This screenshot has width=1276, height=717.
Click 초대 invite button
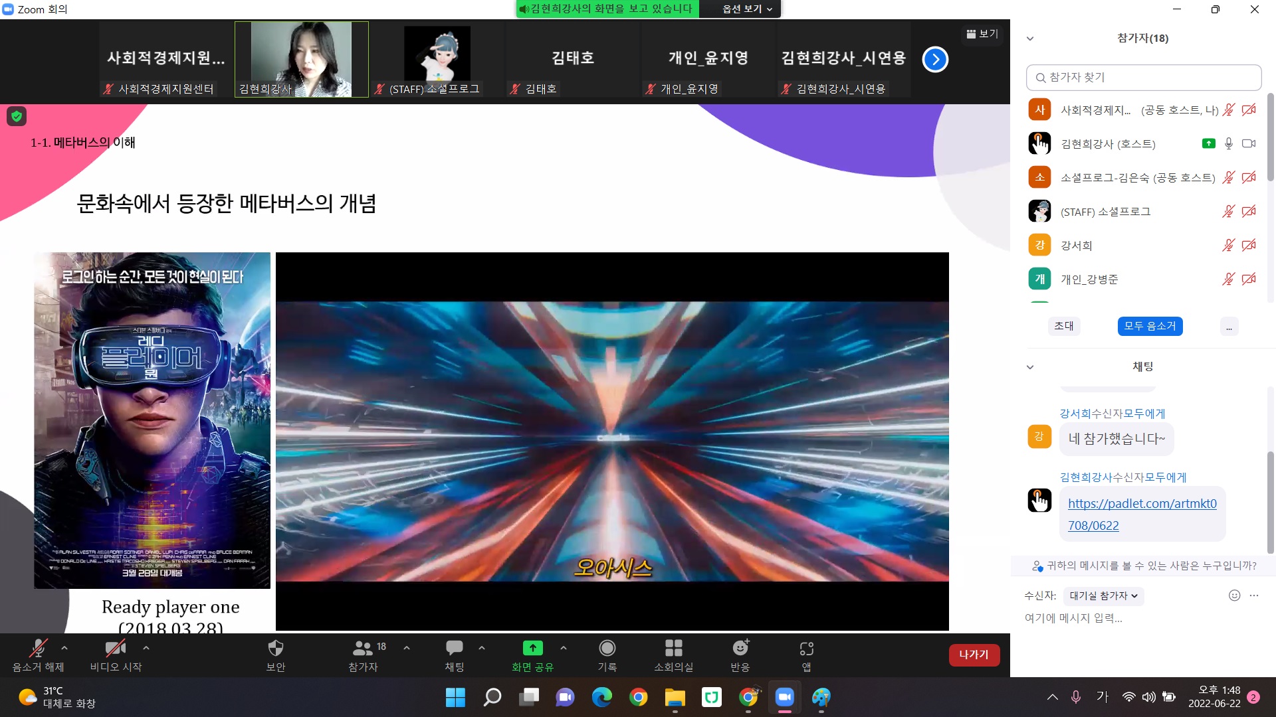[1064, 326]
